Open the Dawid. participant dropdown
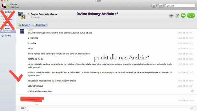Viewport: 197px width, 111px height. [x=25, y=25]
